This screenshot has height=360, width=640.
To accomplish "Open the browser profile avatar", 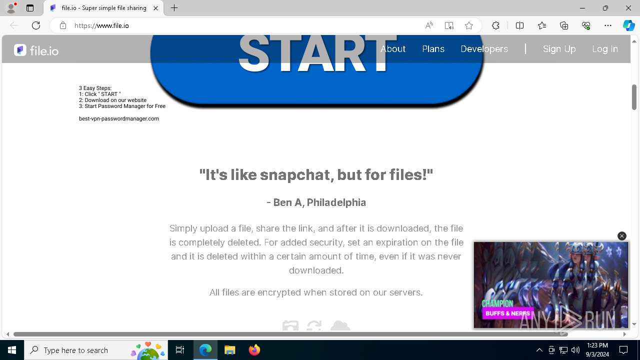I will click(11, 8).
